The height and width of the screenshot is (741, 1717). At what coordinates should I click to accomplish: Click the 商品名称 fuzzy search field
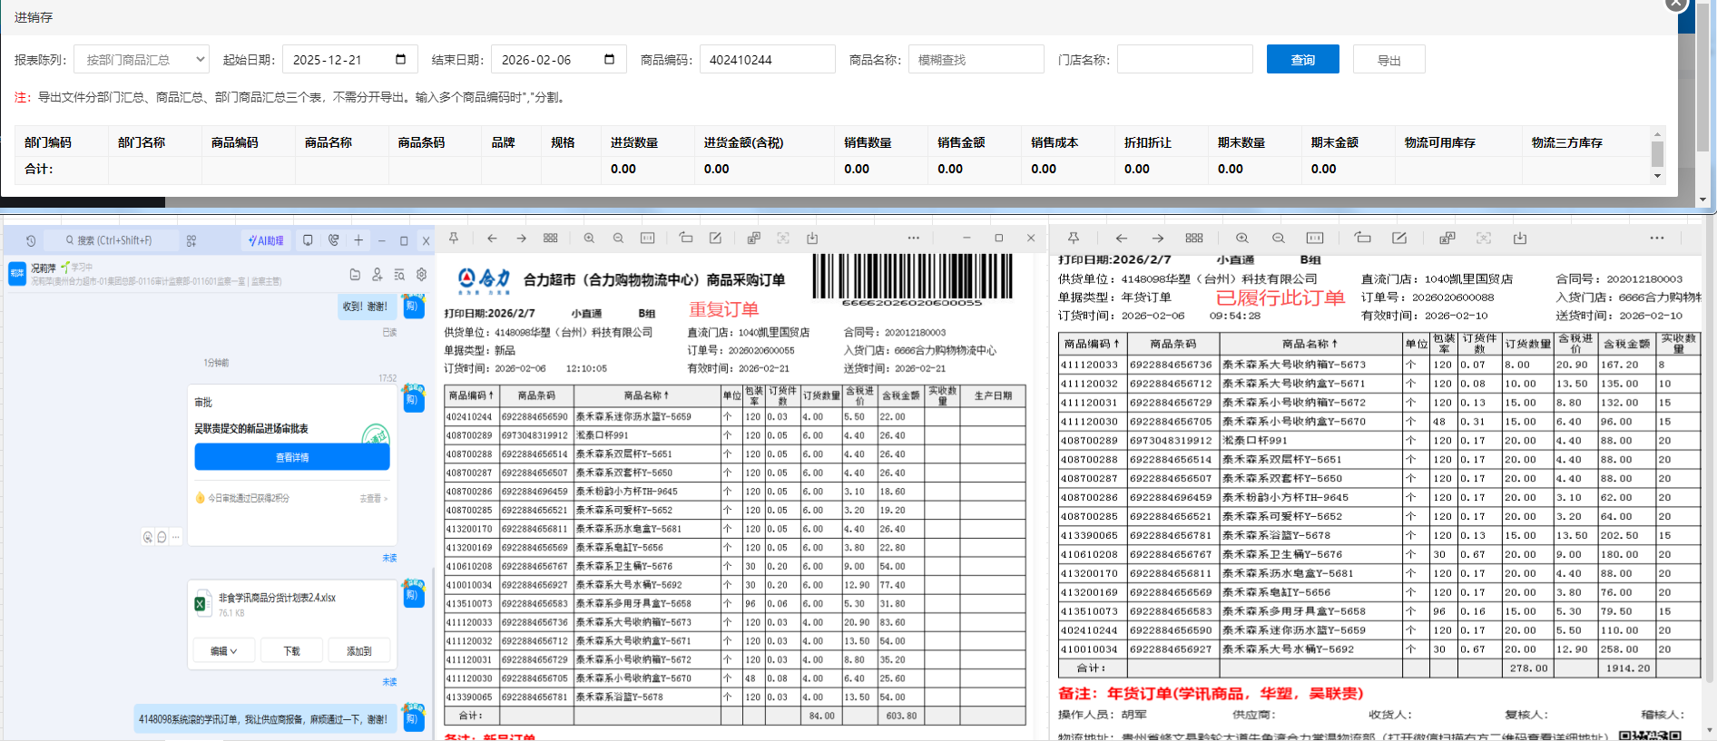(x=976, y=60)
